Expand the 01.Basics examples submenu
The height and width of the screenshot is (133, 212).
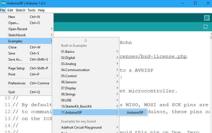[x=86, y=52]
